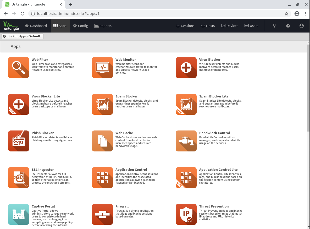Viewport: 310px width, 229px height.
Task: Click Back to Apps (Default) button
Action: [23, 36]
